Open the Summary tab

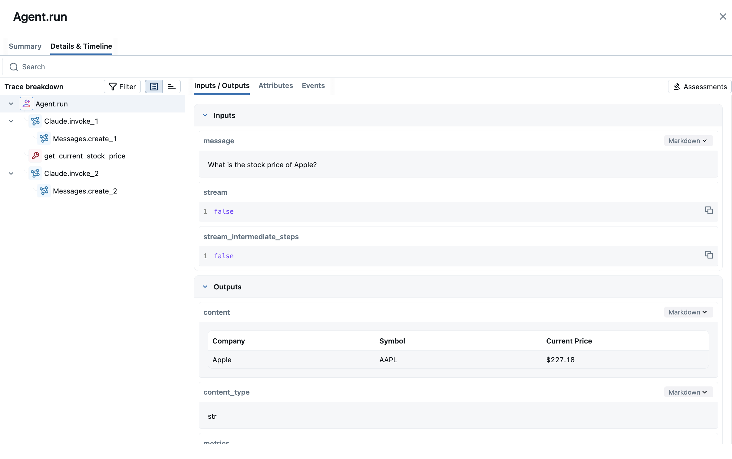pos(25,46)
